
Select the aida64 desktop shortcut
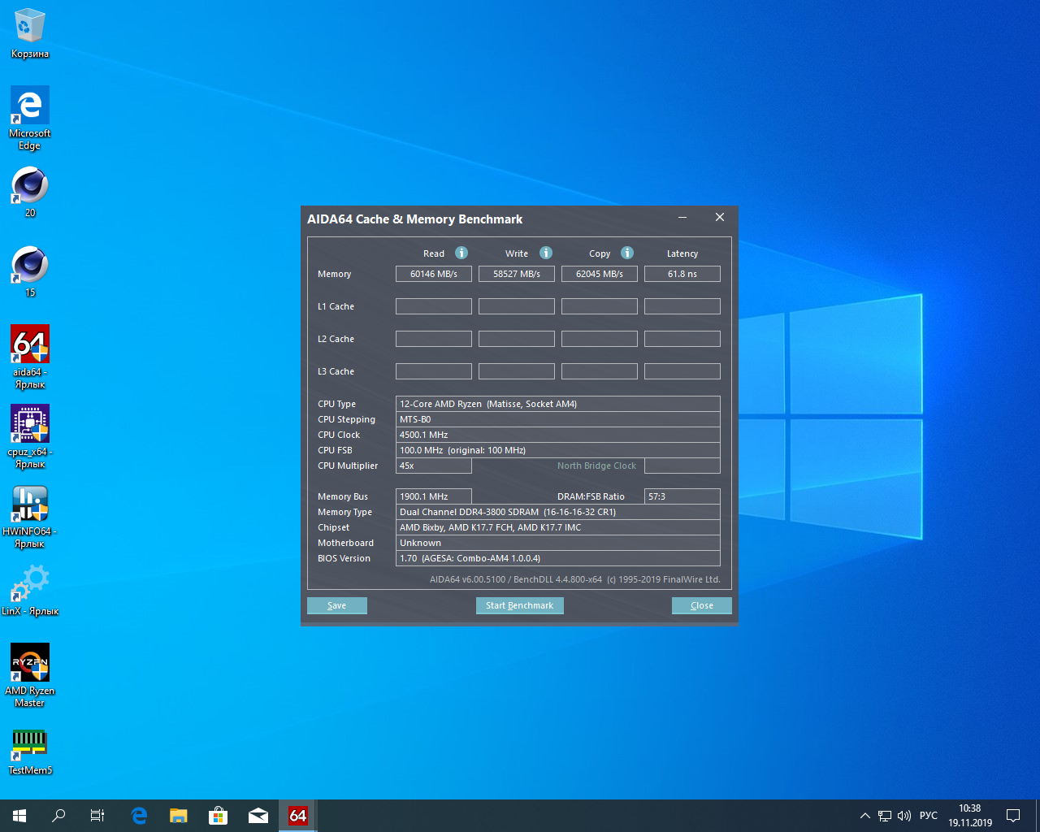(30, 357)
